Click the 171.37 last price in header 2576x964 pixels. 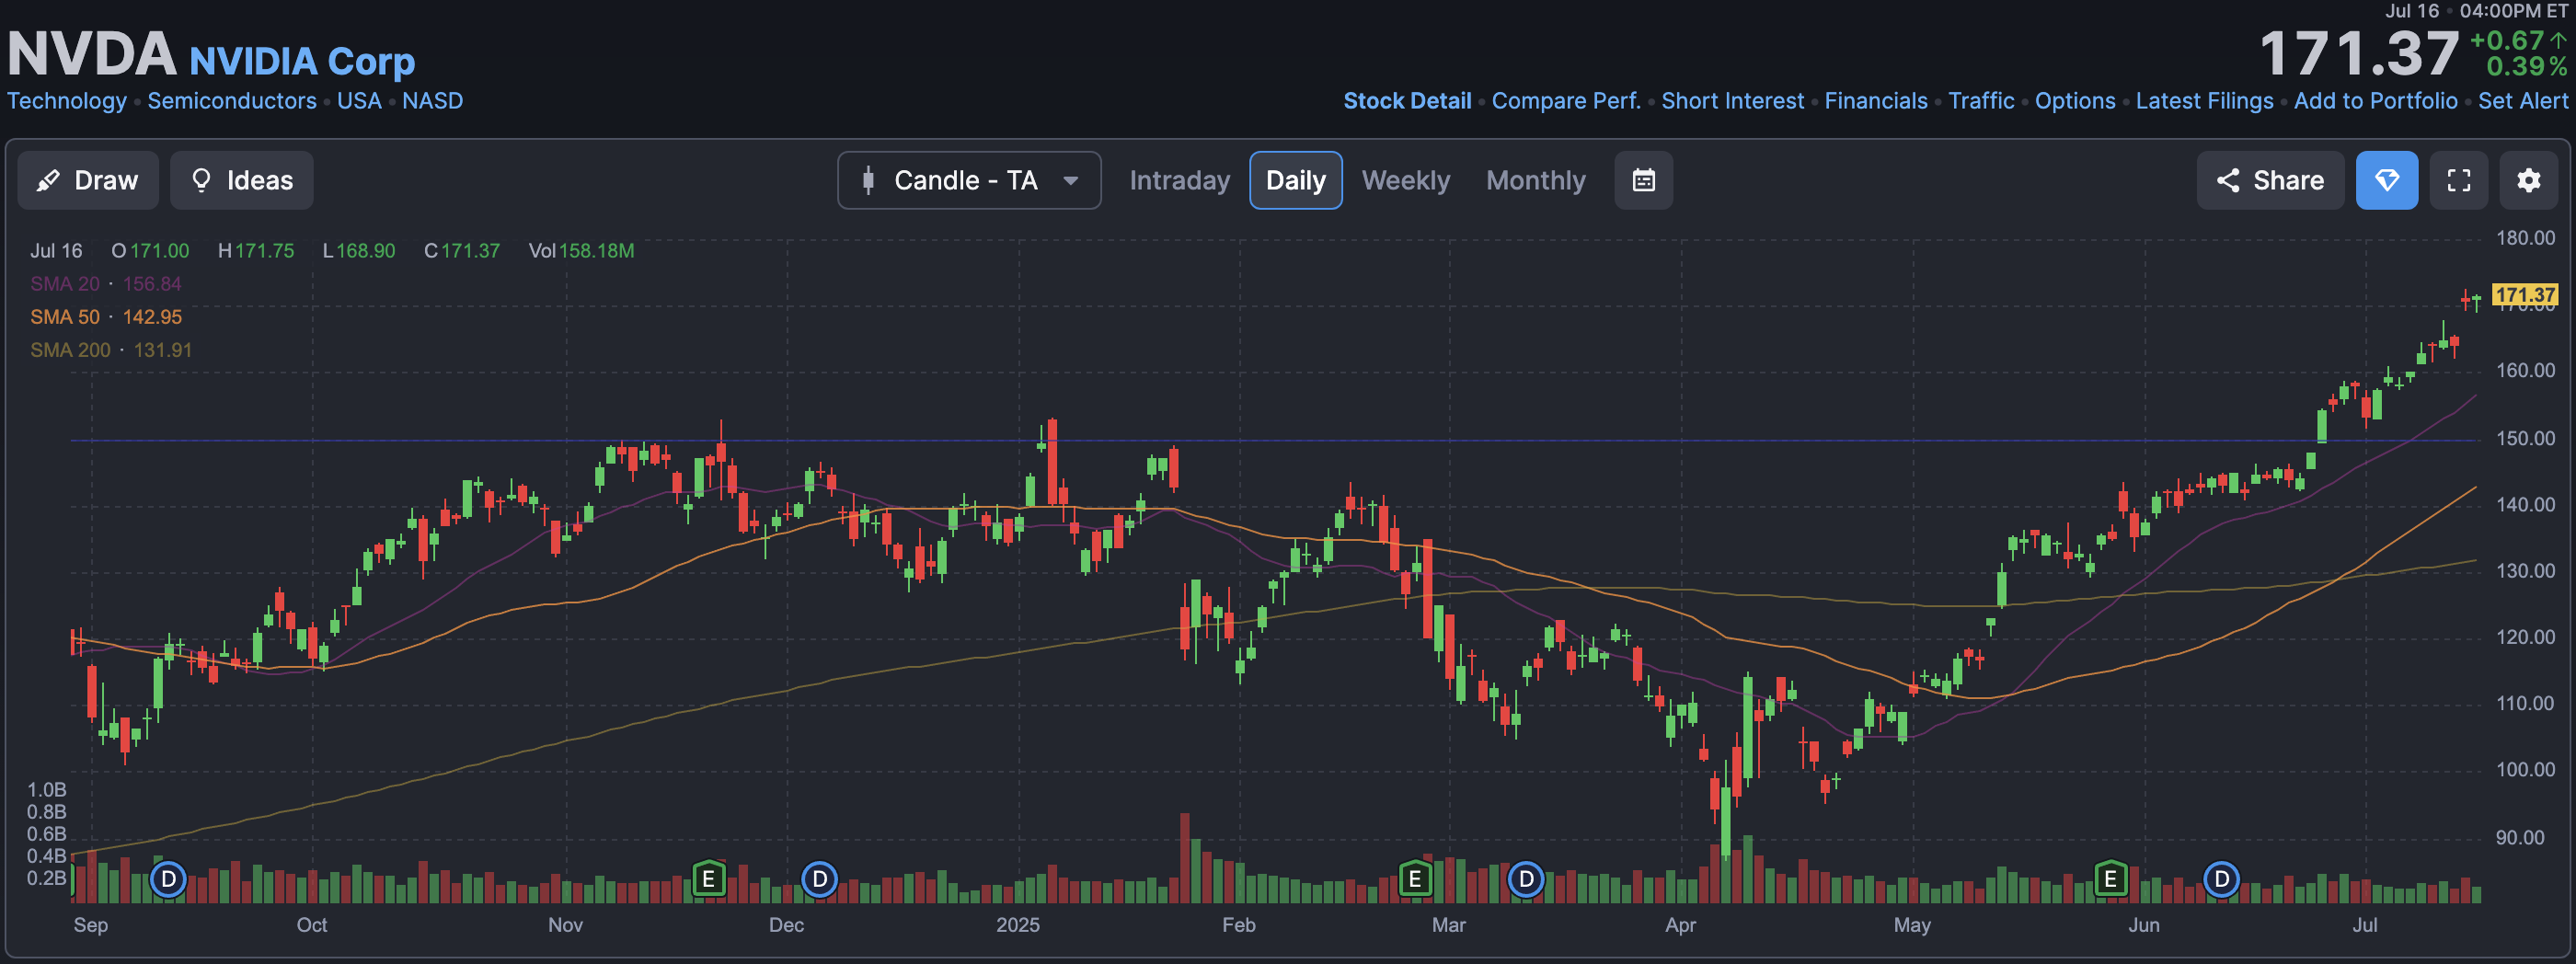2358,53
